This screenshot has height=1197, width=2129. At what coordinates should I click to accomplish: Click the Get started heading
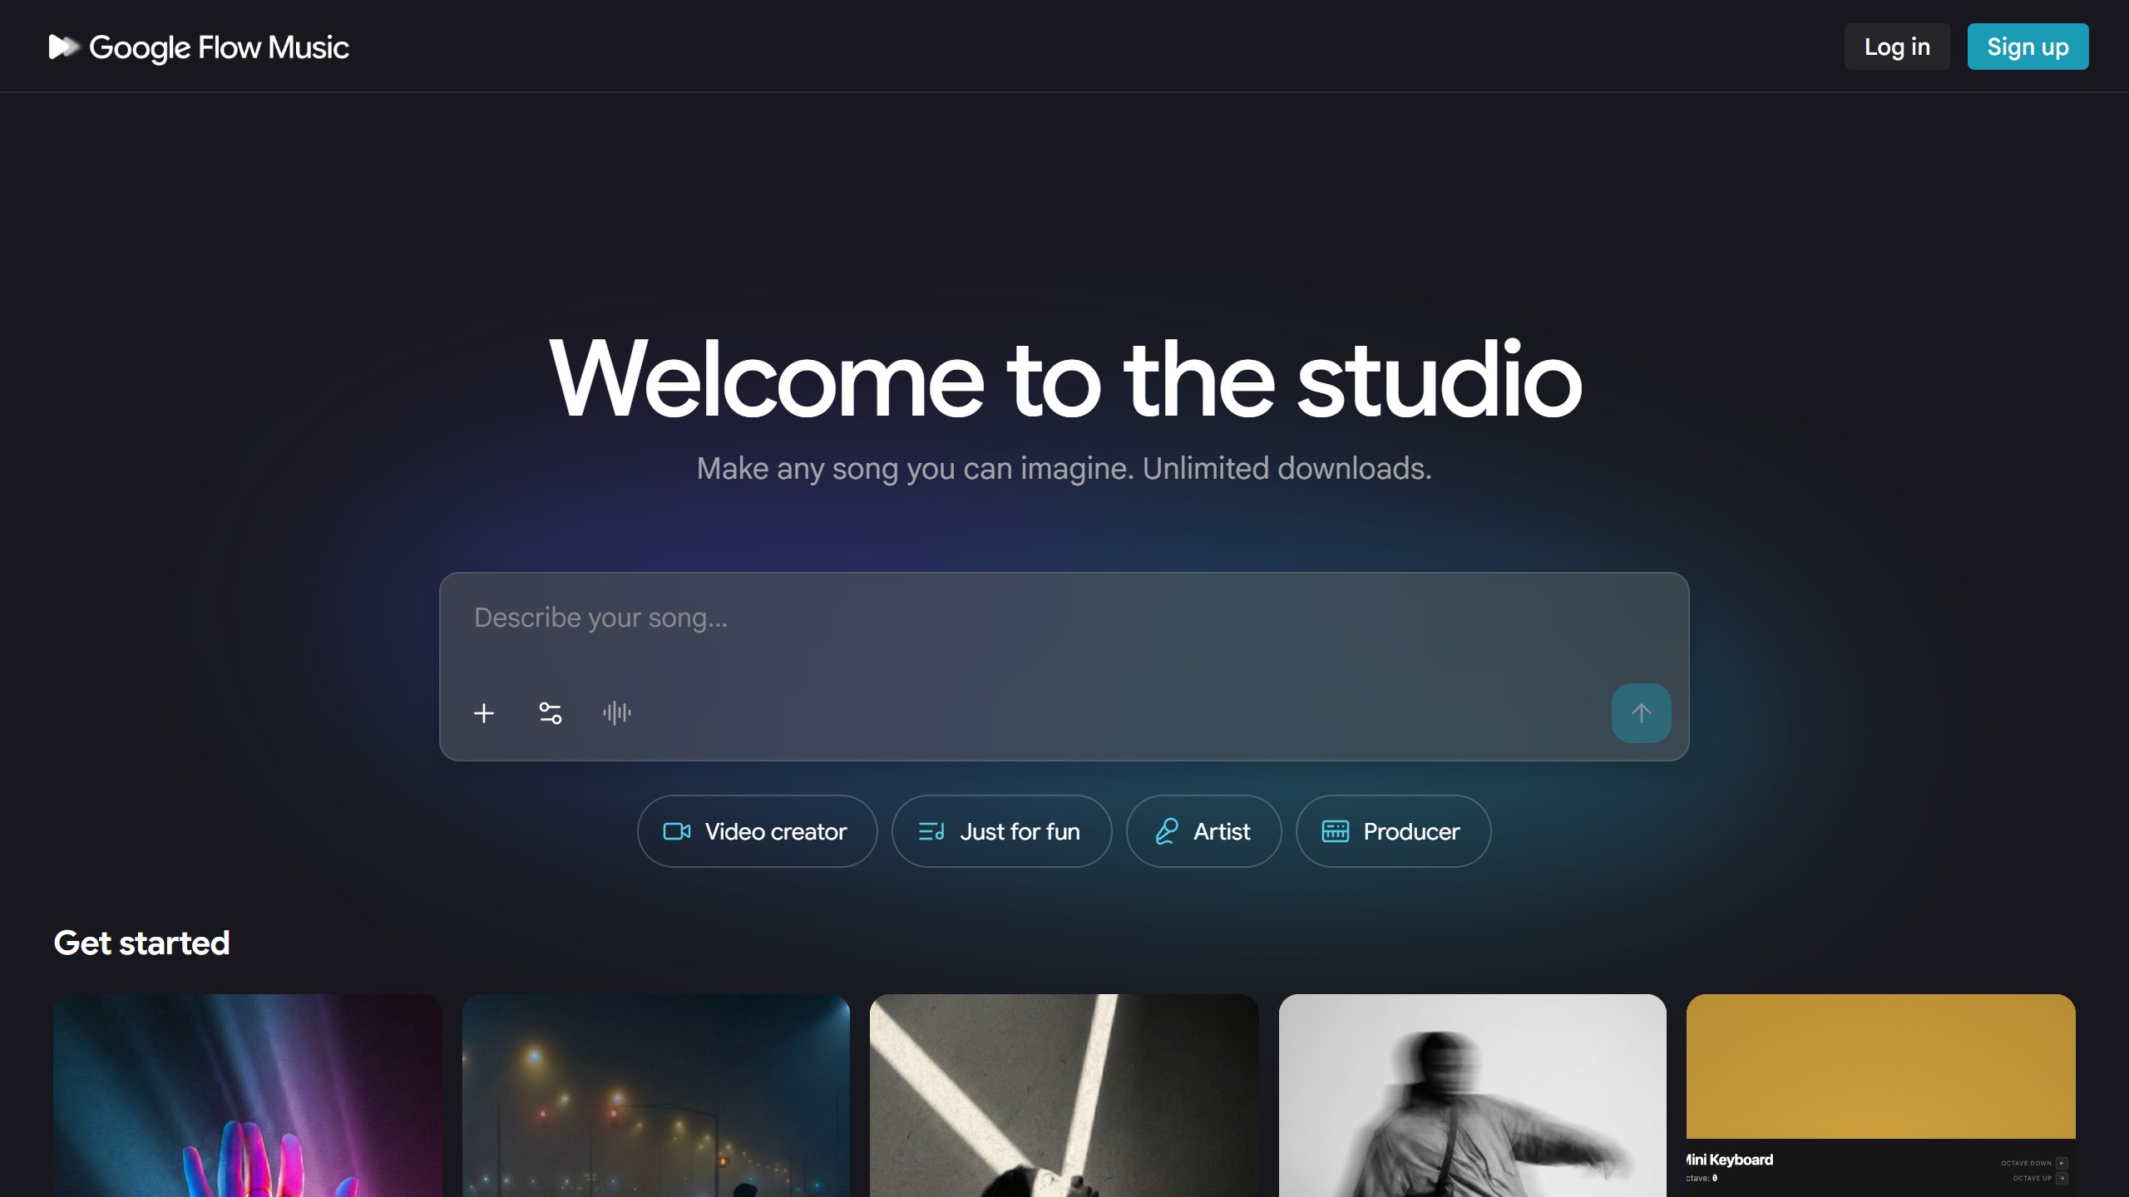[141, 943]
